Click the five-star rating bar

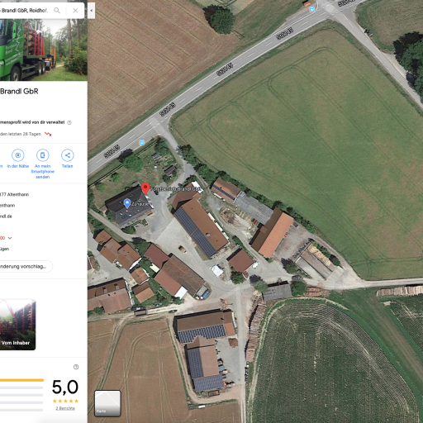(x=21, y=380)
